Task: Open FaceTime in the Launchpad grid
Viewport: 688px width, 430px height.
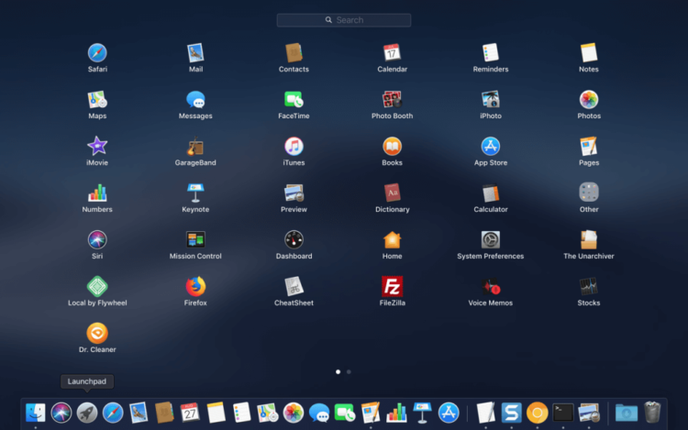Action: click(x=294, y=100)
